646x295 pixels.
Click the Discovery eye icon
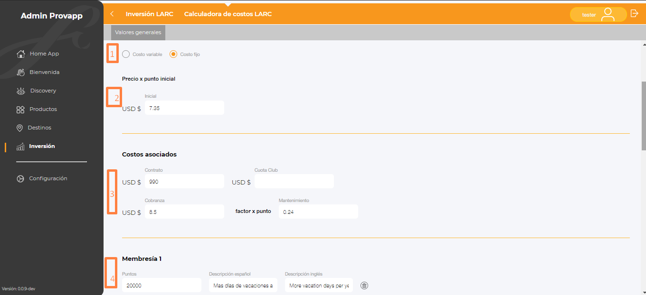[20, 91]
